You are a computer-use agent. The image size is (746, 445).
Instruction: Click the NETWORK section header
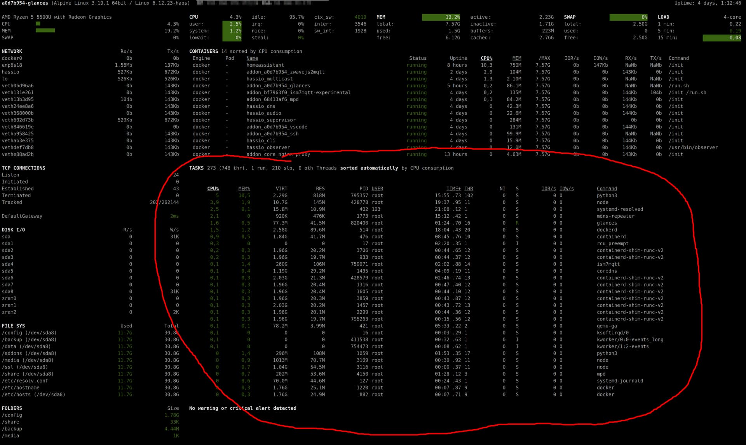12,51
